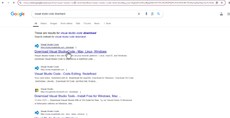Click VS Code favicon of Code Editing result
Screen dimensions: 230x118
pos(37,68)
